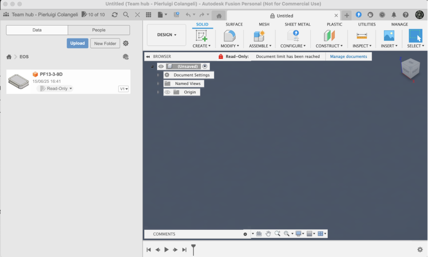Switch to the UTILITIES tab

(x=367, y=24)
